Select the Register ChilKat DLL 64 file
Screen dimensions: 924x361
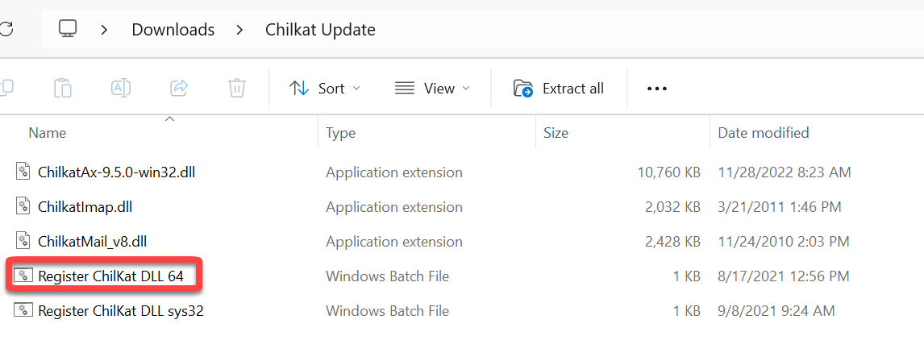pyautogui.click(x=110, y=276)
